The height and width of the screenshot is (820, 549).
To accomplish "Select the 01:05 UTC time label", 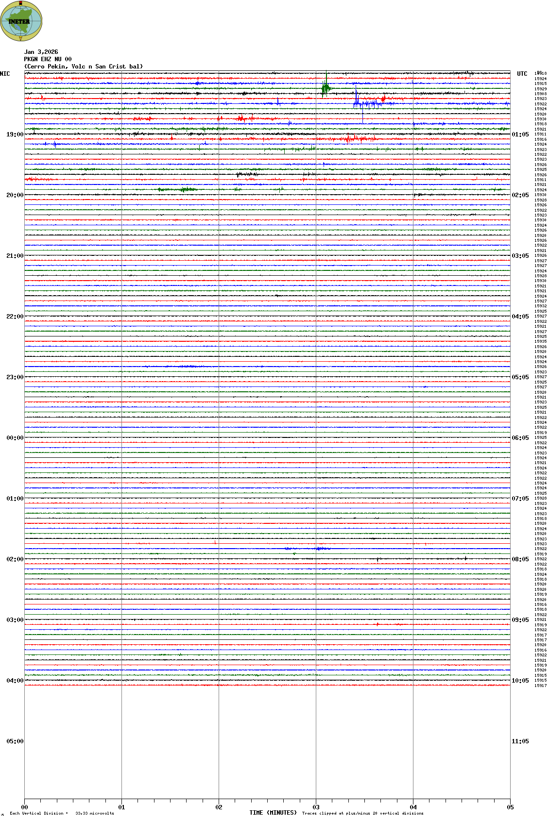I will click(x=520, y=134).
